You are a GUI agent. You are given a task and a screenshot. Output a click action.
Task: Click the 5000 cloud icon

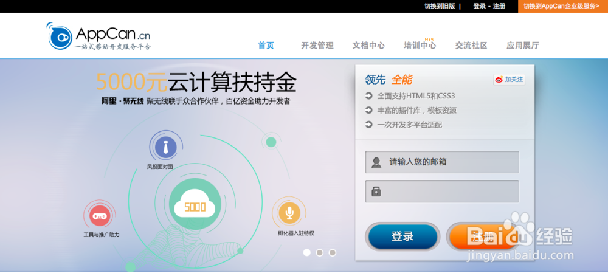pos(195,204)
